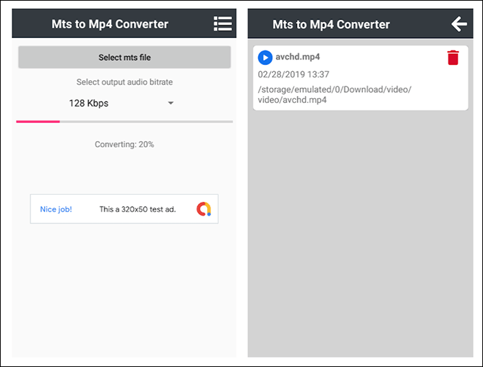Screen dimensions: 483x367
Task: Tap the Nice job! ad link
Action: 56,209
